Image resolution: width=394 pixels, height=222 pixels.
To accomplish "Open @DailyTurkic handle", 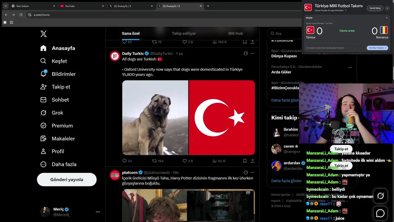I will click(162, 53).
